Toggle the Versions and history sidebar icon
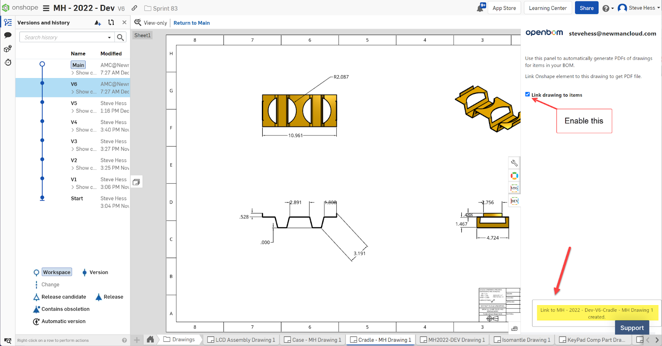The image size is (662, 346). coord(8,22)
